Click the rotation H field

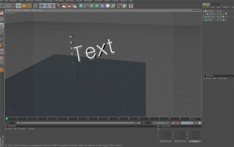tap(195, 132)
